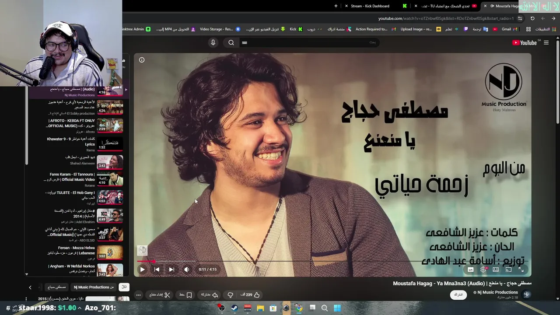Play the video with the play button
Image resolution: width=560 pixels, height=315 pixels.
click(x=142, y=269)
